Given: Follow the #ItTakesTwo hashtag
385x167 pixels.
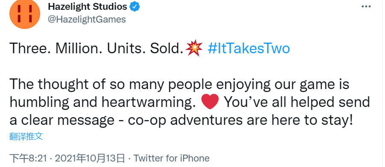Looking at the screenshot, I should tap(249, 48).
